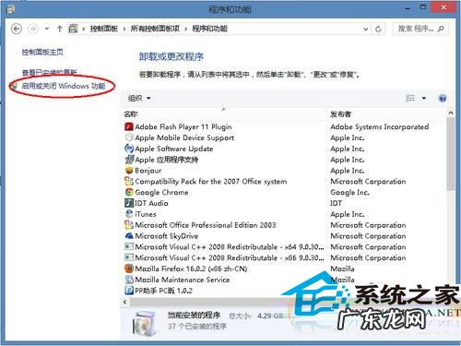Click the Microsoft Office Professional Edition 2003 icon
Viewport: 461px width, 346px height.
(x=129, y=225)
